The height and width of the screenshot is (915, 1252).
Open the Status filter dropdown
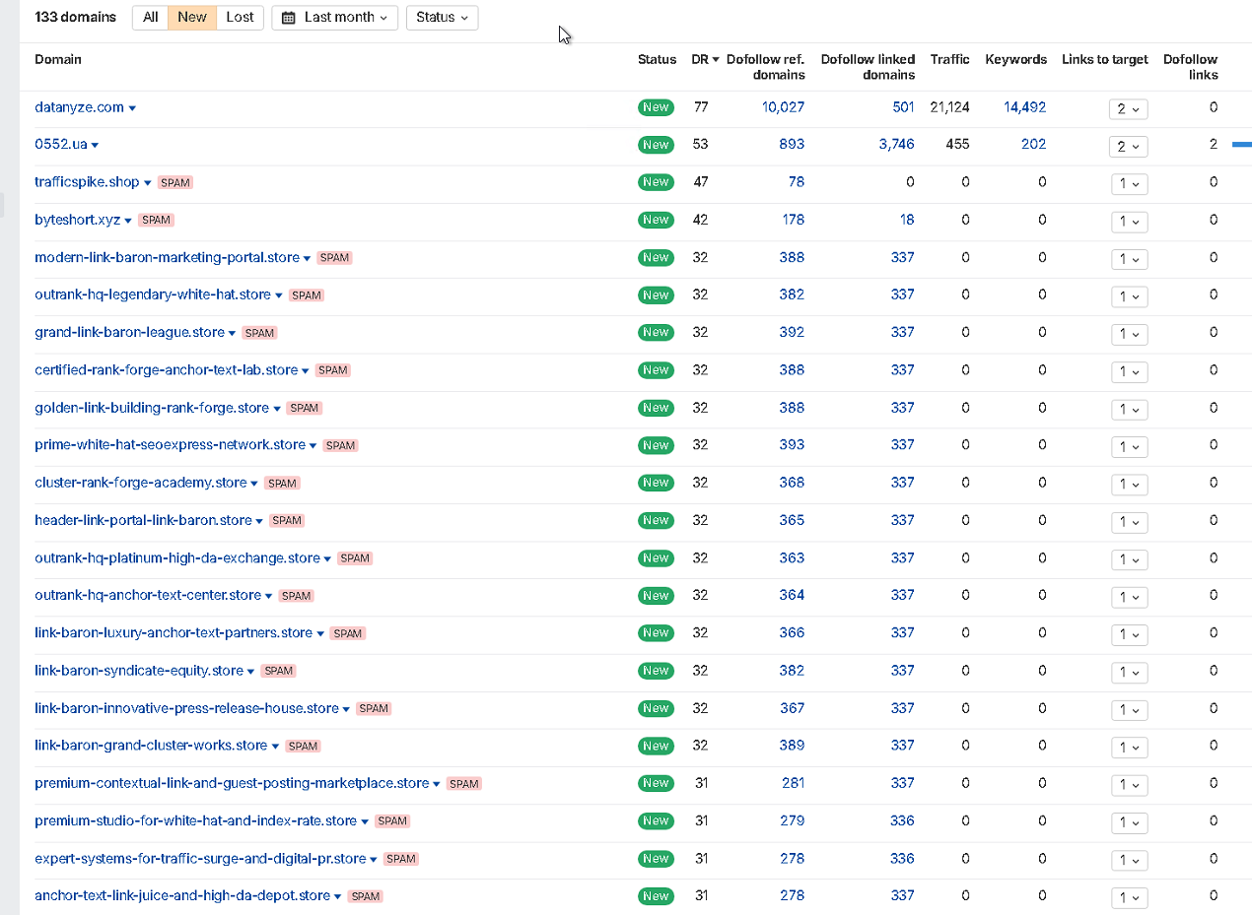tap(442, 18)
